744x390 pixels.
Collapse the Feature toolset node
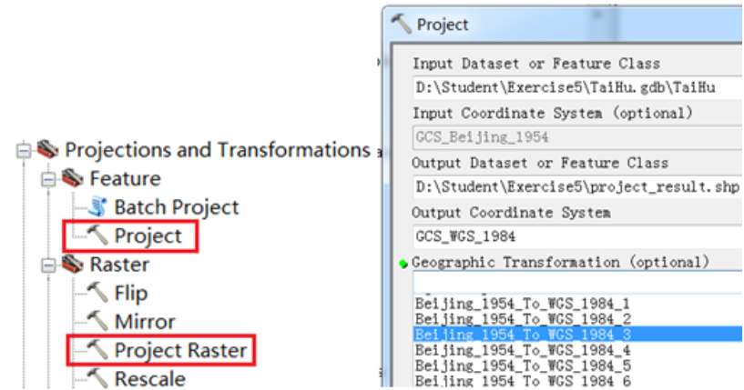(48, 180)
